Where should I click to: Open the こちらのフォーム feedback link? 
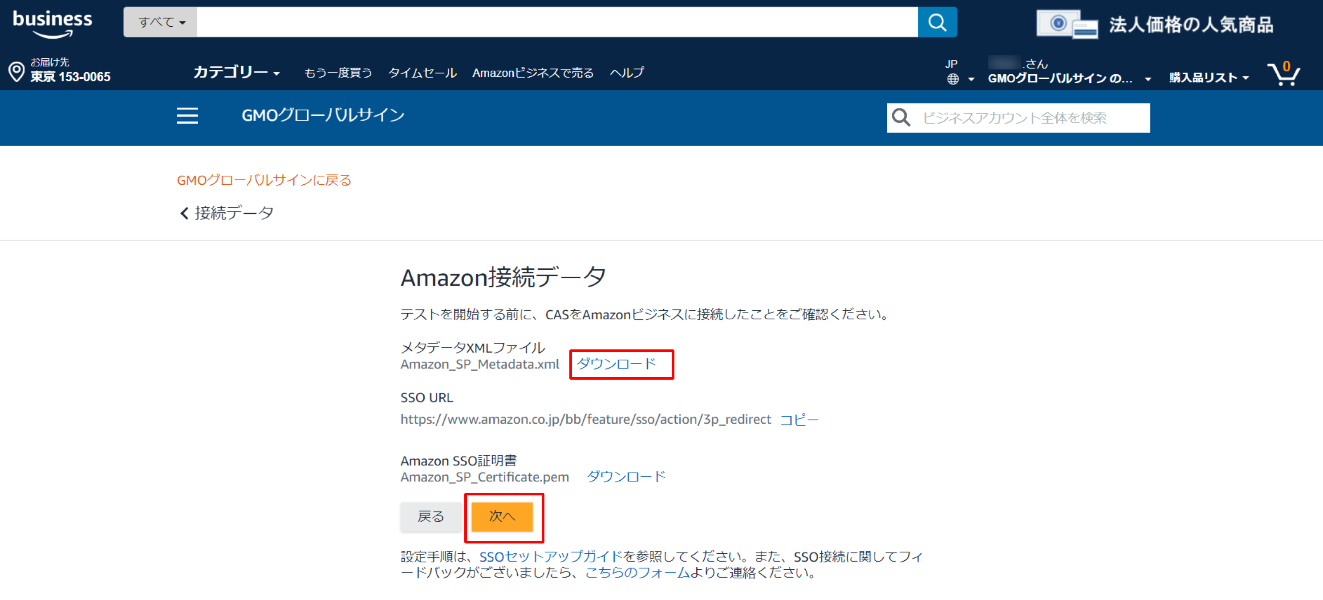(637, 572)
